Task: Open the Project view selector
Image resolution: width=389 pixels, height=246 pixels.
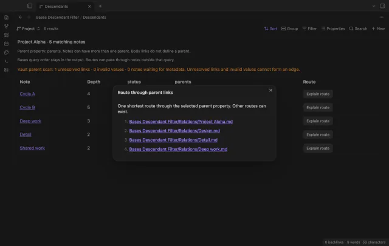Action: [29, 28]
